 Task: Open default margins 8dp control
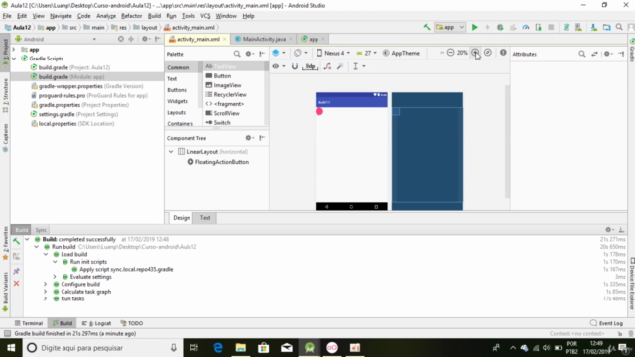(310, 66)
